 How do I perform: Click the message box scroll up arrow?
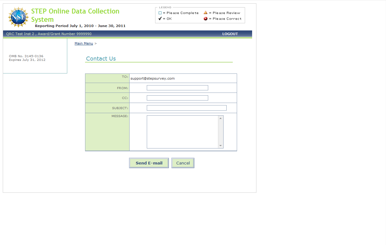[220, 118]
